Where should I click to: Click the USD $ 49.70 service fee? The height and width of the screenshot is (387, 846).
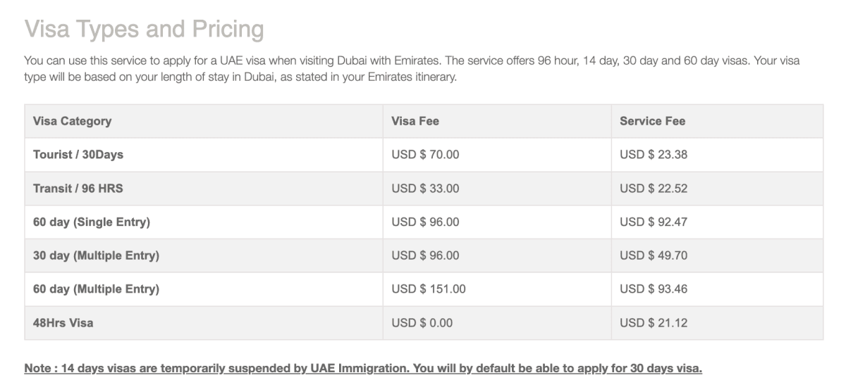[654, 256]
